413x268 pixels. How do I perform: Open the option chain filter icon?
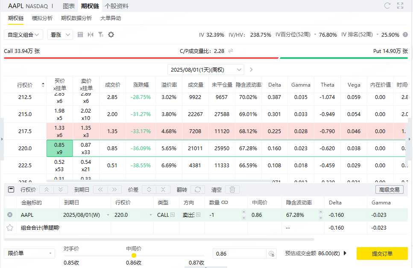[x=101, y=35]
